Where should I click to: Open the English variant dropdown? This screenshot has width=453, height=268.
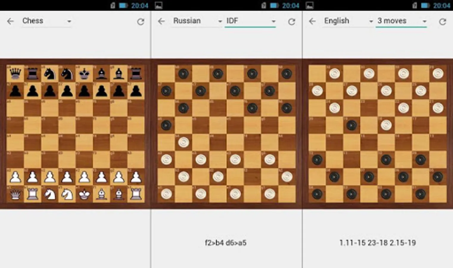click(348, 21)
